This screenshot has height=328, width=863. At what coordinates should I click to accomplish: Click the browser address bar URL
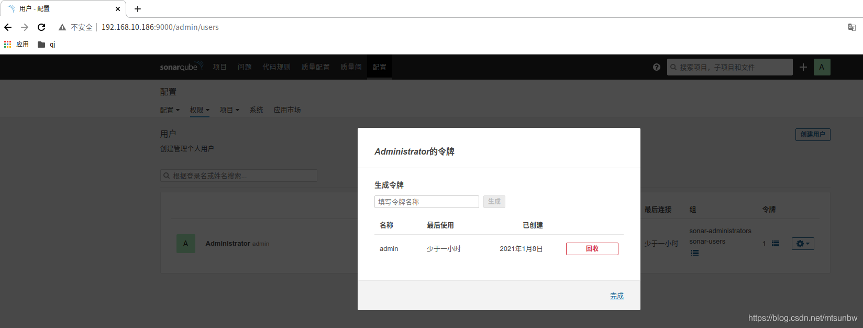(160, 27)
